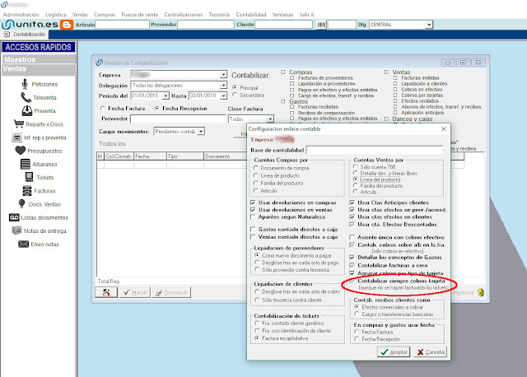The height and width of the screenshot is (377, 527).
Task: Click in Base de contabilidad field
Action: (375, 150)
